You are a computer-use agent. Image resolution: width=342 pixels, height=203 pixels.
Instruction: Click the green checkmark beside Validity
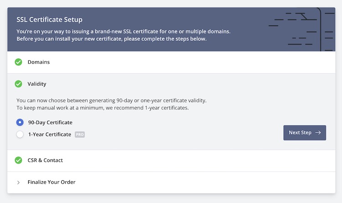18,84
